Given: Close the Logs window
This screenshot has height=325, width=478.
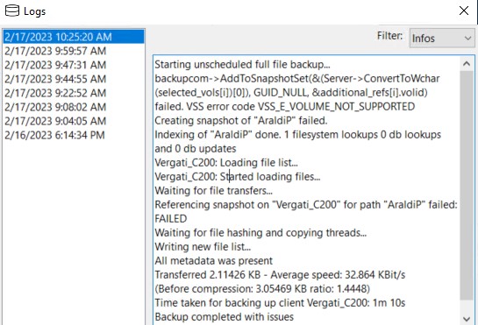Looking at the screenshot, I should pyautogui.click(x=464, y=11).
